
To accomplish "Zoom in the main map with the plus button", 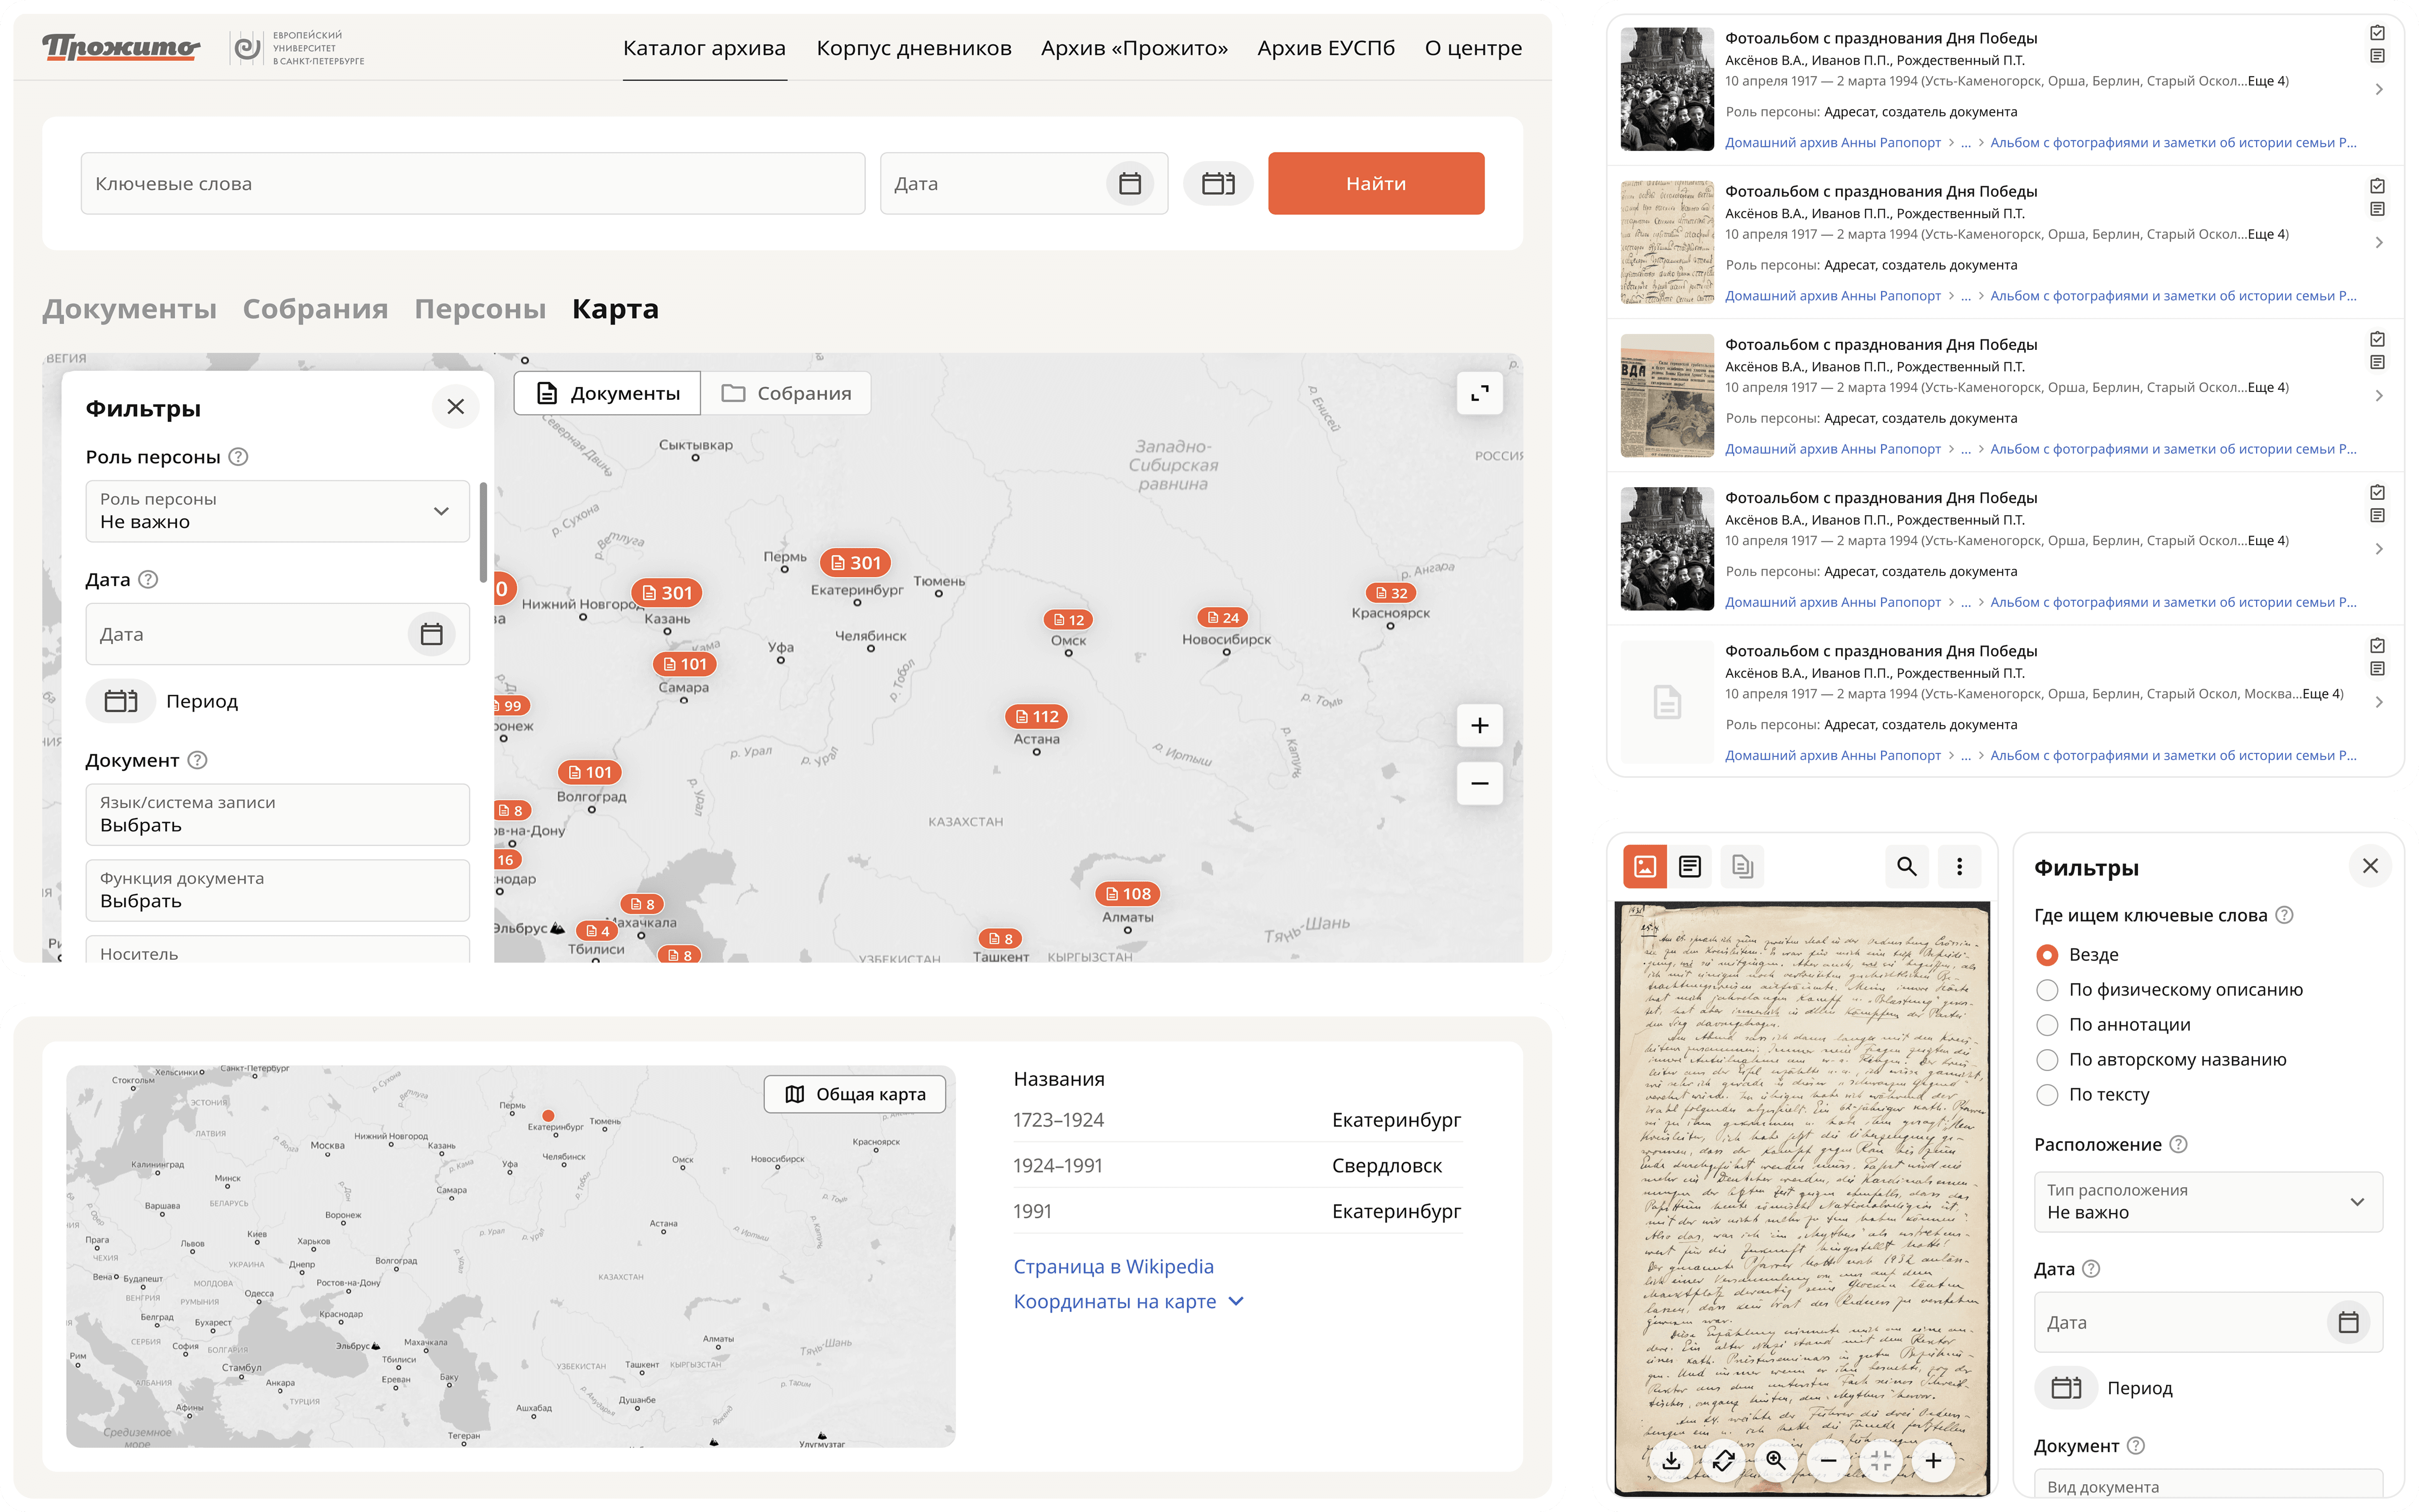I will pos(1480,725).
